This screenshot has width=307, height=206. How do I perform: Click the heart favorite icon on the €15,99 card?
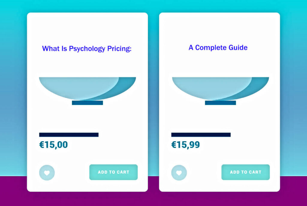point(179,172)
